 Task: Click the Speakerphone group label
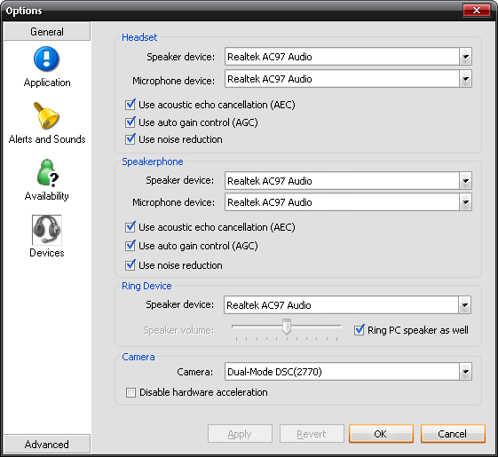point(153,162)
